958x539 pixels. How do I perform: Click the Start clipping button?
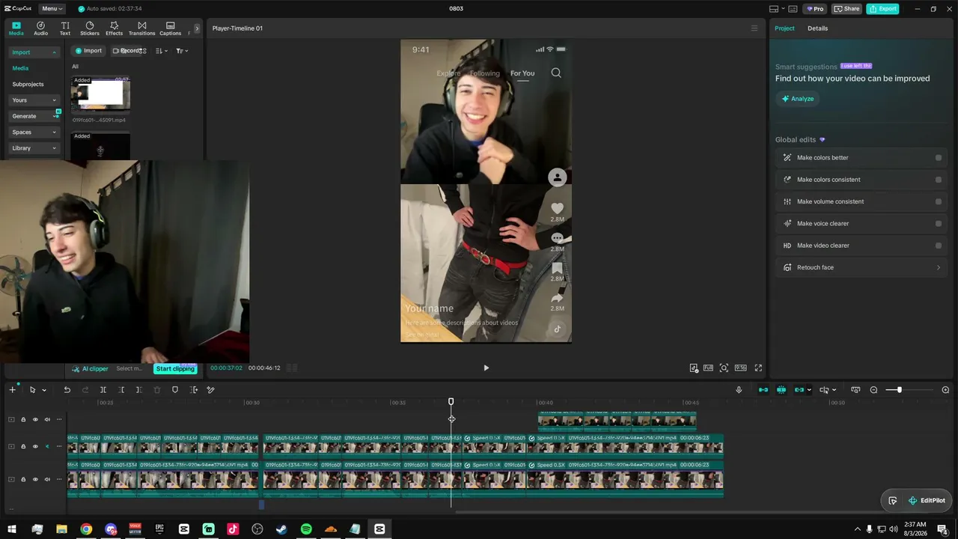(175, 369)
